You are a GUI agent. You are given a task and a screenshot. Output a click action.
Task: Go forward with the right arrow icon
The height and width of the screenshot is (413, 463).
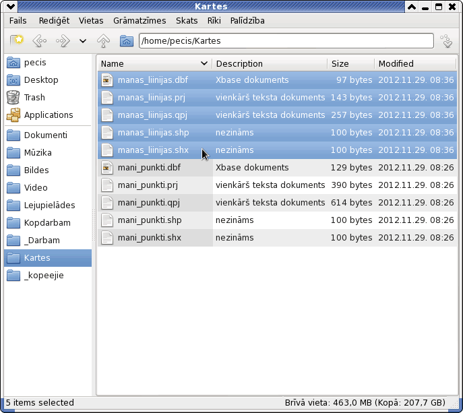coord(63,40)
